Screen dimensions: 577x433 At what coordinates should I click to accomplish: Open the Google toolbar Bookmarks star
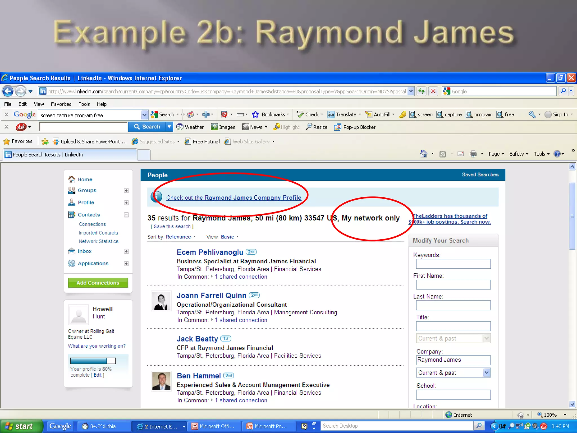click(x=255, y=114)
